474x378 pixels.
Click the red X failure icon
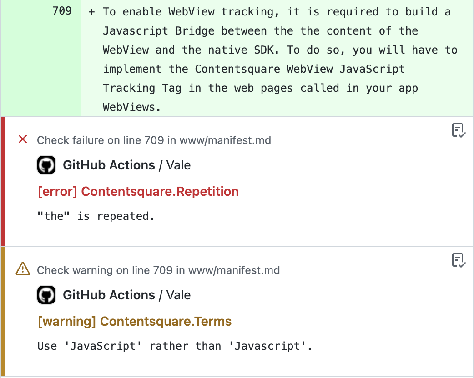point(23,140)
